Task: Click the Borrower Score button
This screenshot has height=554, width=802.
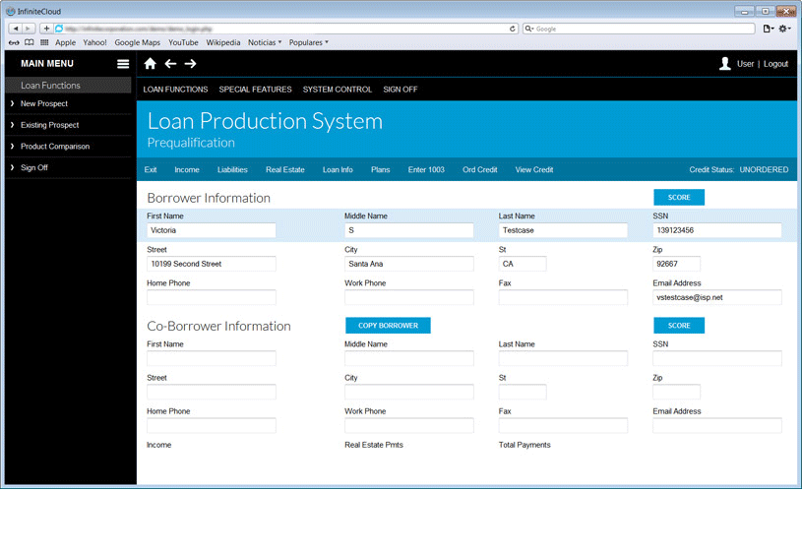Action: tap(679, 198)
